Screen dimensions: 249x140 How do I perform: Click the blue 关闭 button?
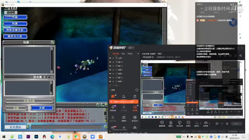pyautogui.click(x=42, y=108)
